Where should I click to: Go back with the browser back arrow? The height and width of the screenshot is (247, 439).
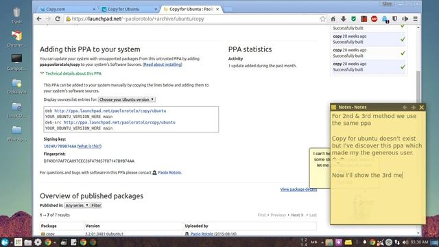coord(39,19)
